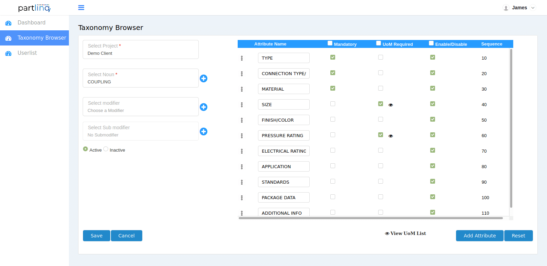The width and height of the screenshot is (547, 266).
Task: Click the drag handle dots of TYPE row
Action: pyautogui.click(x=242, y=58)
